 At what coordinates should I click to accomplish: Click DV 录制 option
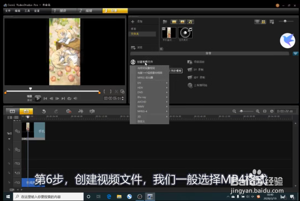pos(195,70)
